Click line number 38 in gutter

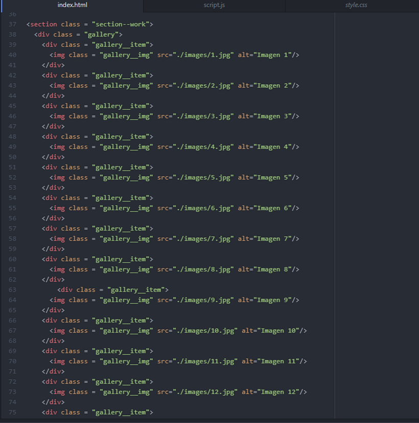12,35
